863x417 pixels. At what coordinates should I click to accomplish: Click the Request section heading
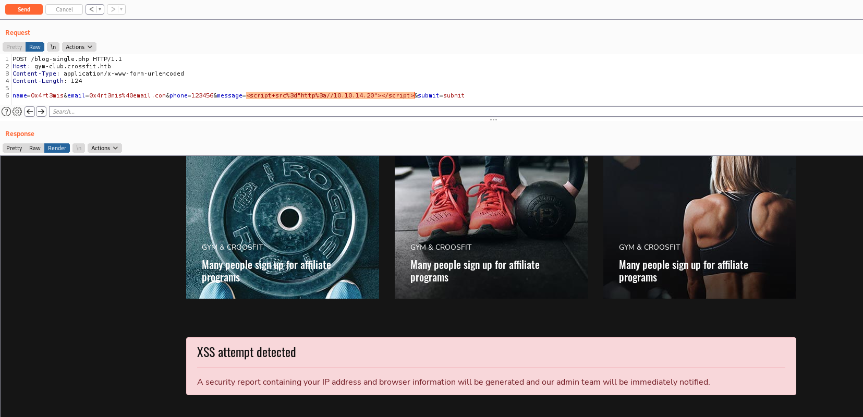coord(18,33)
